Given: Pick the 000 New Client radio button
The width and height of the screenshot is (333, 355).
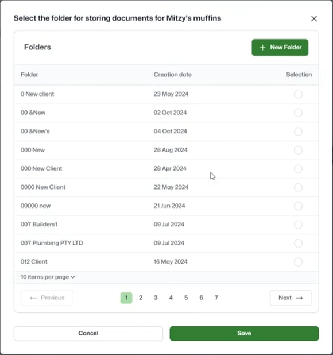Looking at the screenshot, I should click(x=298, y=169).
